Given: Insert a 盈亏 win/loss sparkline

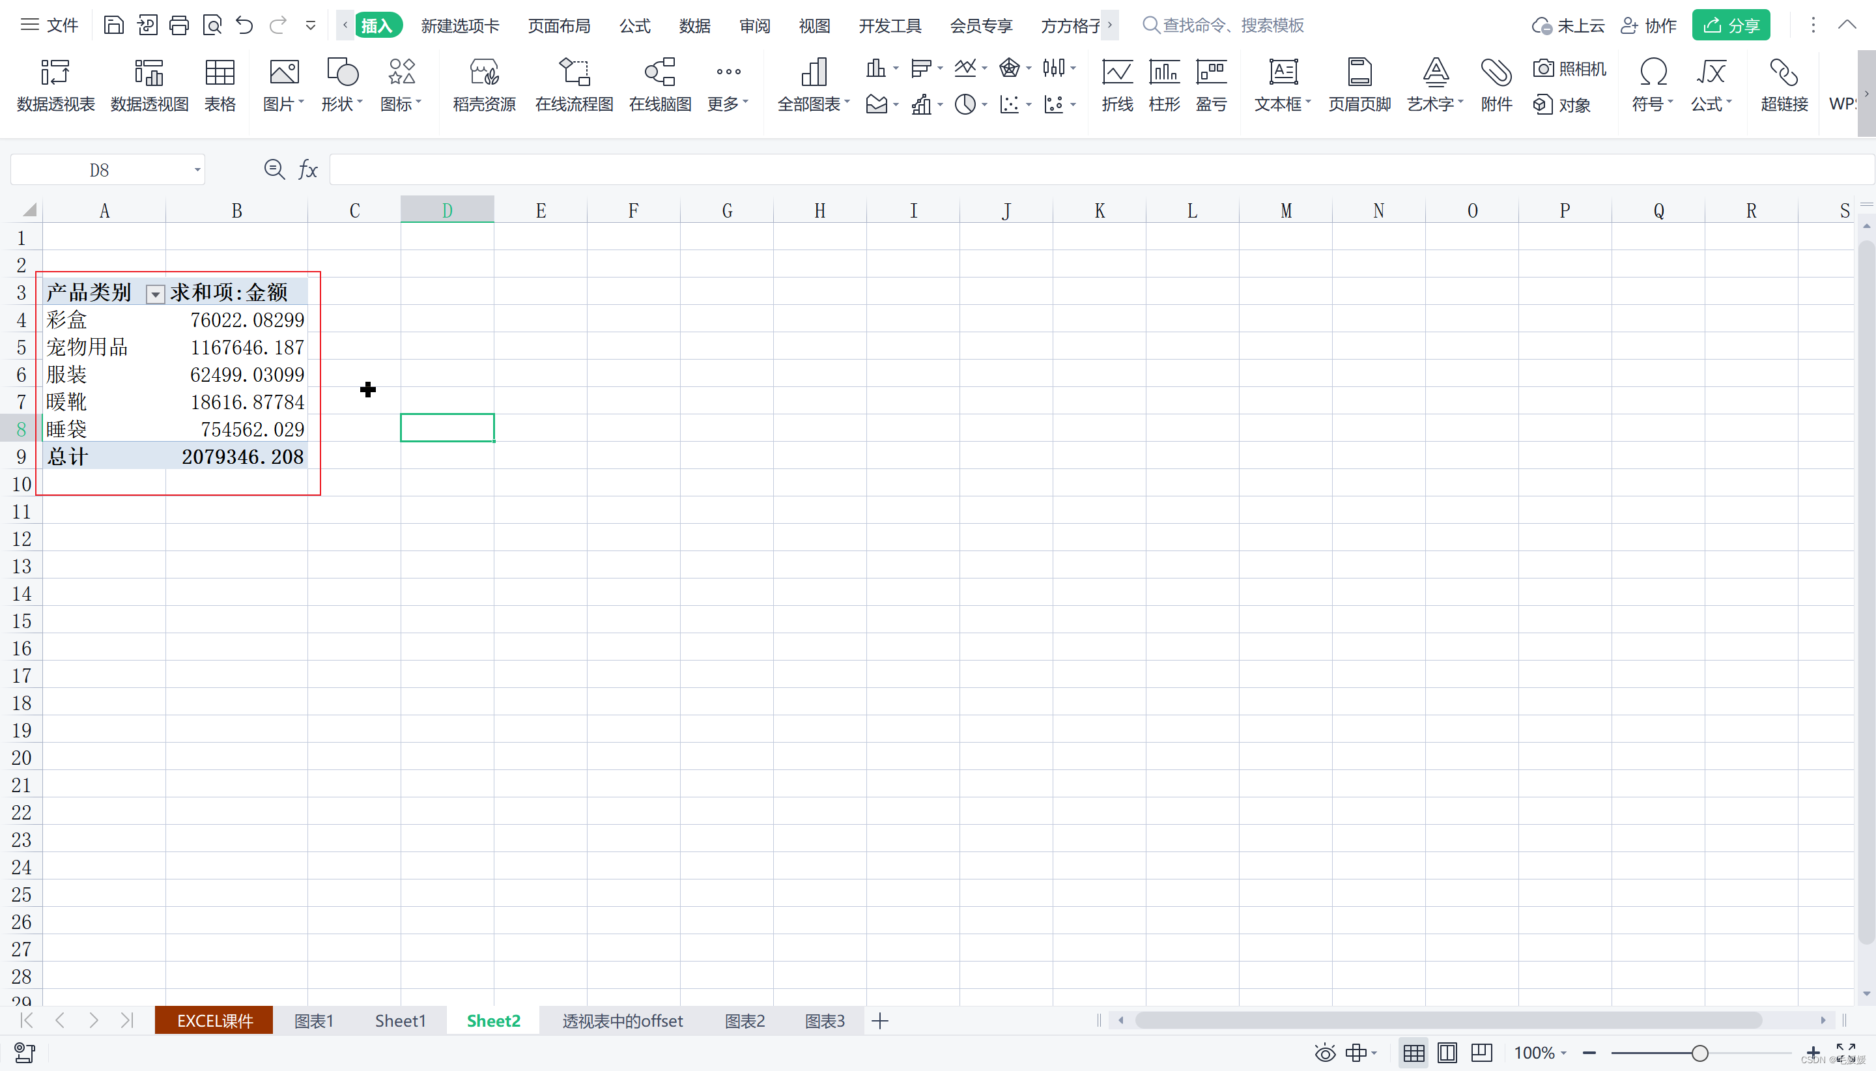Looking at the screenshot, I should (x=1211, y=85).
